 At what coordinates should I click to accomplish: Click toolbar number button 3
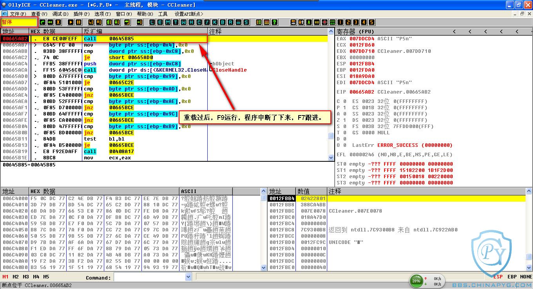click(356, 22)
